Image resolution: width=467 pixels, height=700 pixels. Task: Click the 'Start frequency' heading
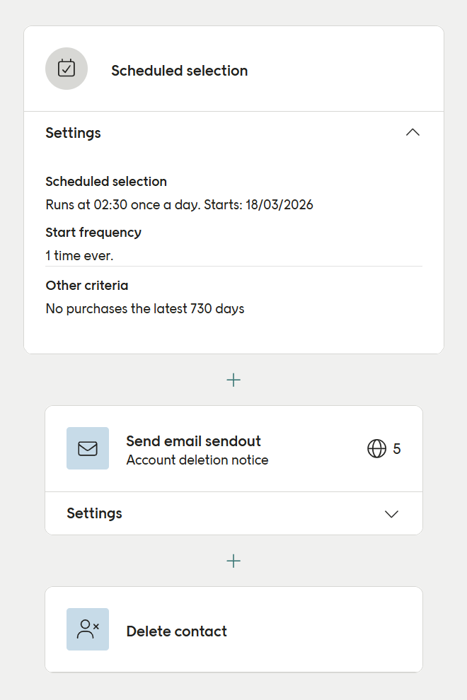coord(93,232)
